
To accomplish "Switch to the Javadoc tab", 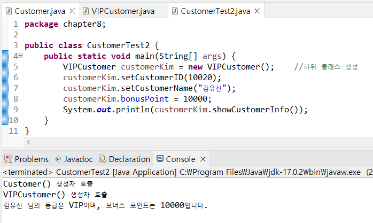I will (x=78, y=159).
